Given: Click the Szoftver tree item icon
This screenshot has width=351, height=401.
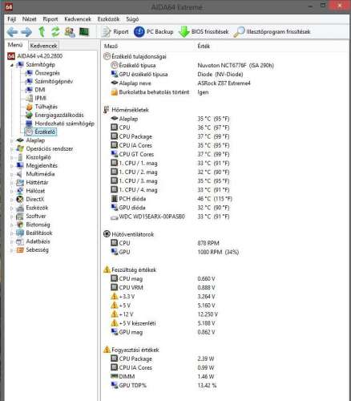Looking at the screenshot, I should pyautogui.click(x=20, y=217).
